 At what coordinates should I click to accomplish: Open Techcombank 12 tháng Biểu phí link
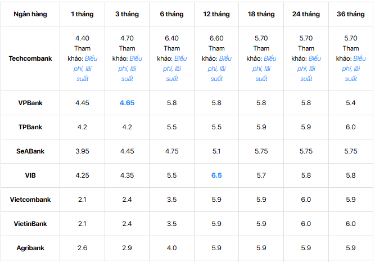216,69
